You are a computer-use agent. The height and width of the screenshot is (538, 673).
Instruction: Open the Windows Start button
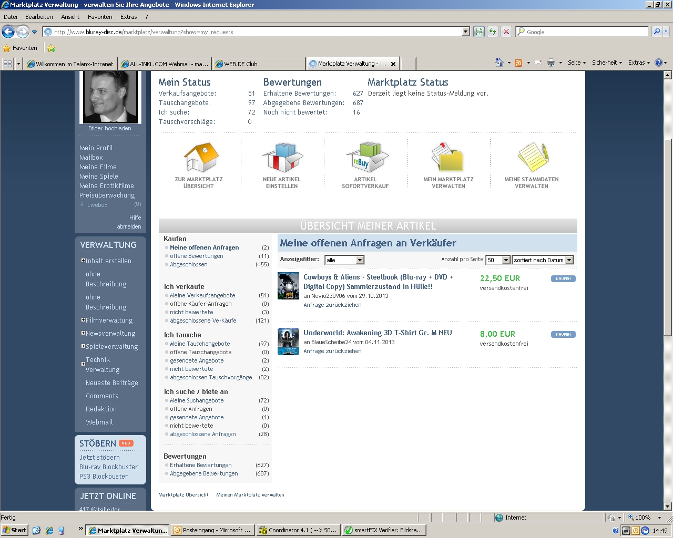[15, 530]
